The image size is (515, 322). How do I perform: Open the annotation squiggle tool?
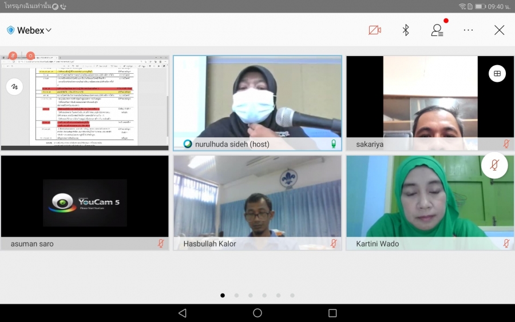pos(15,86)
